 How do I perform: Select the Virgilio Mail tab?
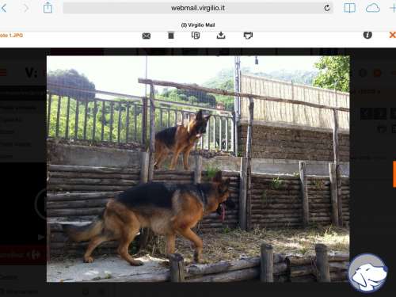(x=198, y=25)
